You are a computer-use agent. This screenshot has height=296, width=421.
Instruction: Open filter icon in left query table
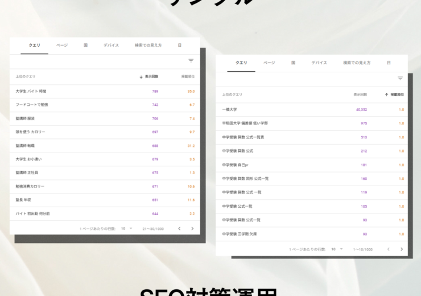point(191,61)
